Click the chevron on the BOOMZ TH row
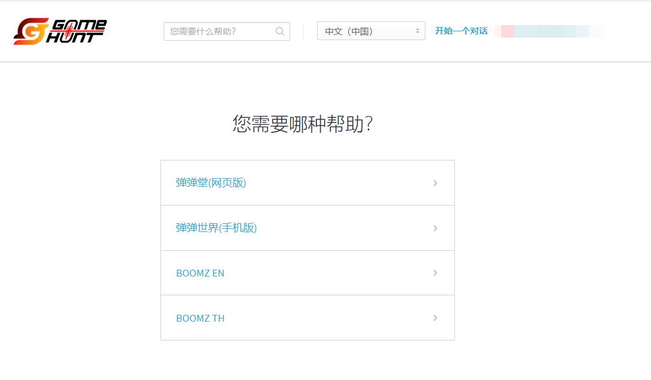 [x=435, y=318]
